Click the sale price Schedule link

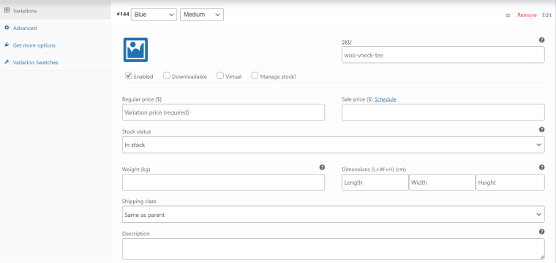pos(385,99)
